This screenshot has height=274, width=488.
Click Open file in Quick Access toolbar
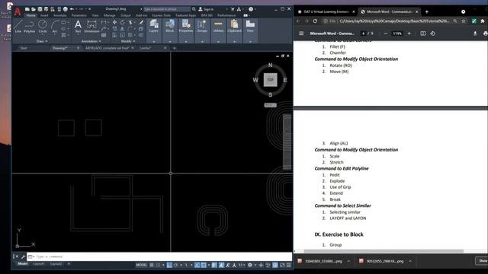(x=34, y=9)
